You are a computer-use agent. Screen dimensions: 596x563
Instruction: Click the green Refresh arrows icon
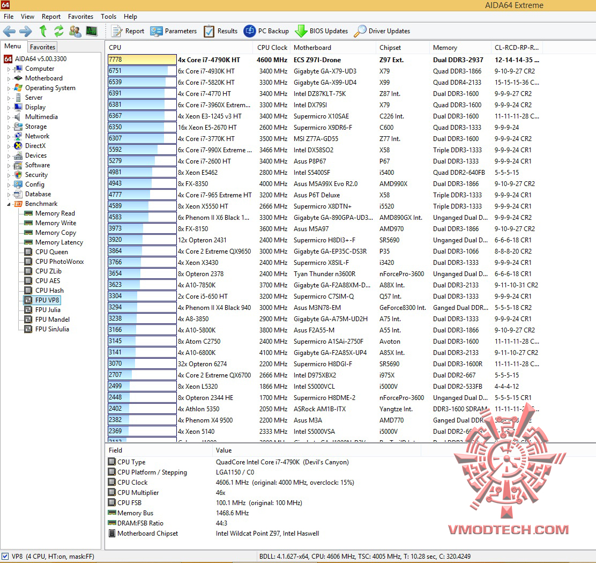[x=58, y=31]
